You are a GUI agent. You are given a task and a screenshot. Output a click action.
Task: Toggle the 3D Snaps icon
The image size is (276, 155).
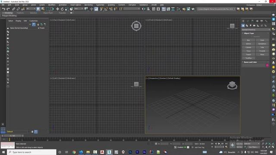pyautogui.click(x=101, y=9)
